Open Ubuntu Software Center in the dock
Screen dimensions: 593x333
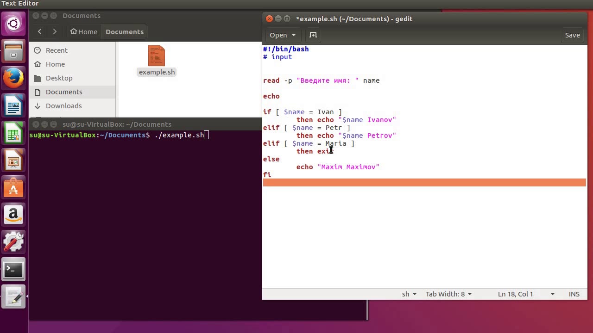click(13, 188)
